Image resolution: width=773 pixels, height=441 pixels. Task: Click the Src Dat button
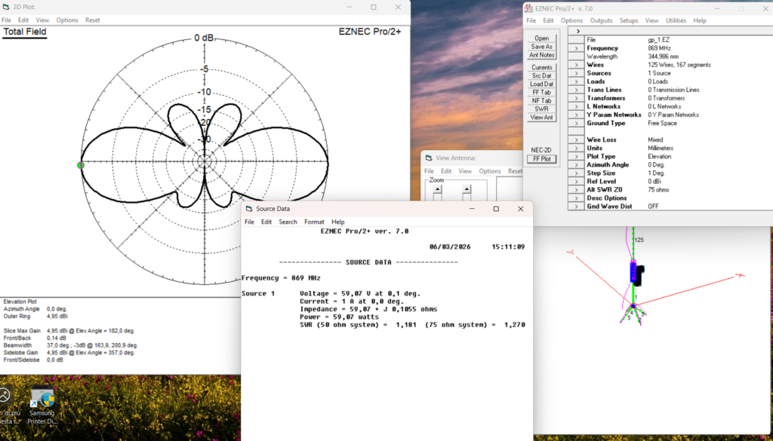541,76
